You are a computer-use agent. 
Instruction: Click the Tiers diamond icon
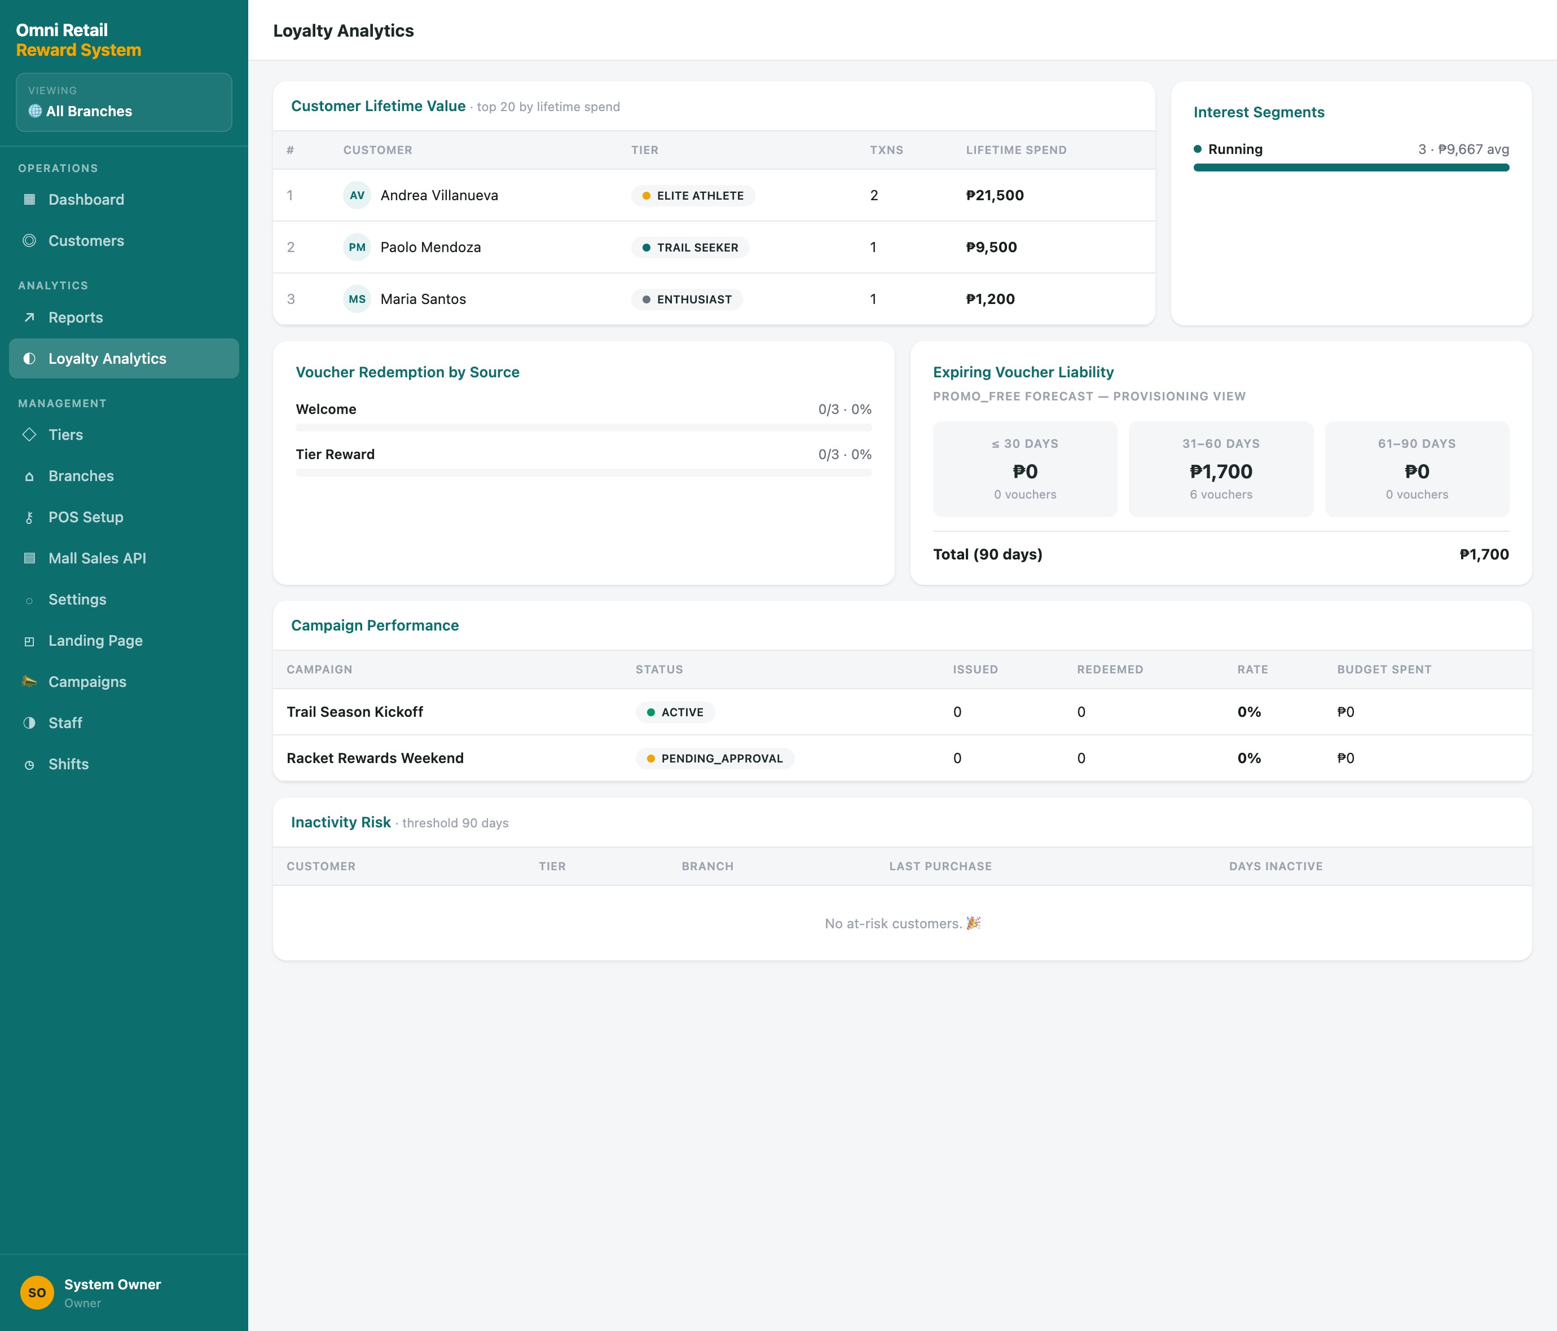pyautogui.click(x=29, y=435)
